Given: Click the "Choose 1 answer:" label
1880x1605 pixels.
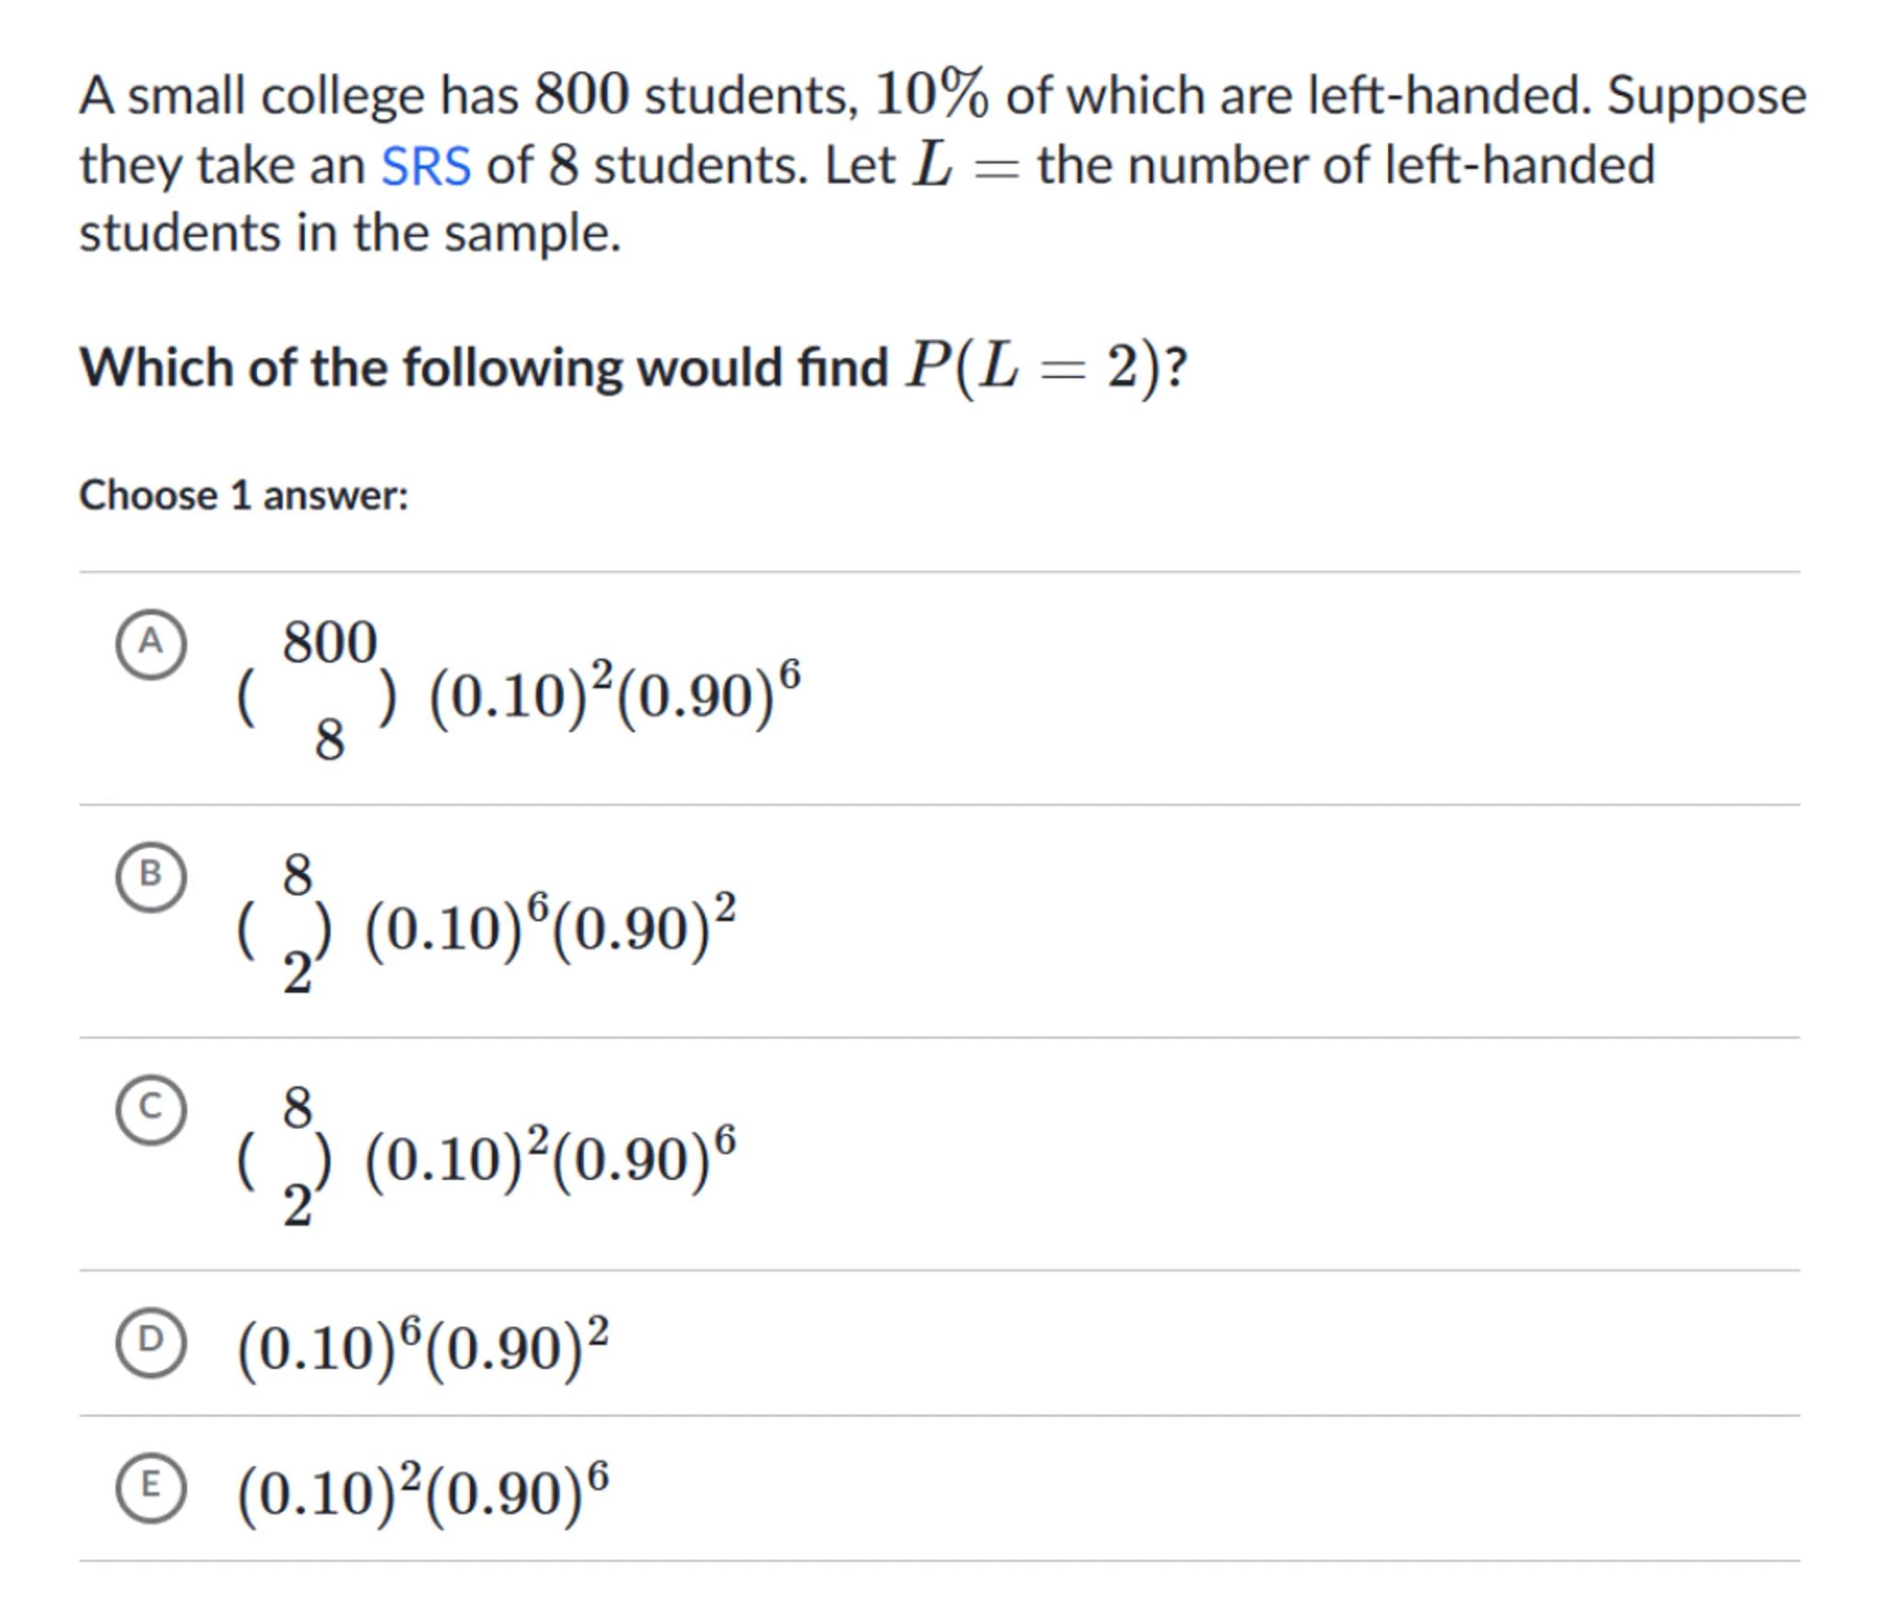Looking at the screenshot, I should (x=244, y=496).
